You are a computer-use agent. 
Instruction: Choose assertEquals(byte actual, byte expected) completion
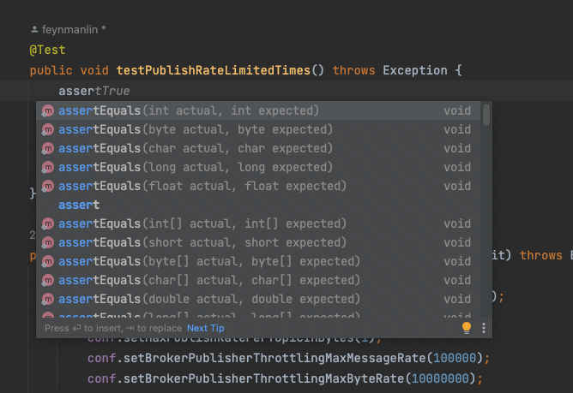pos(258,129)
